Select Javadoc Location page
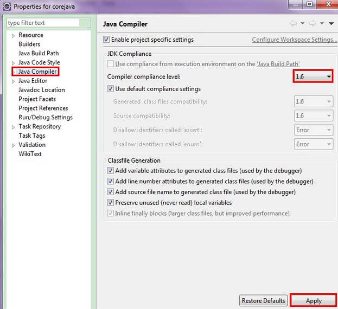Screen dimensions: 338x309 tap(42, 90)
